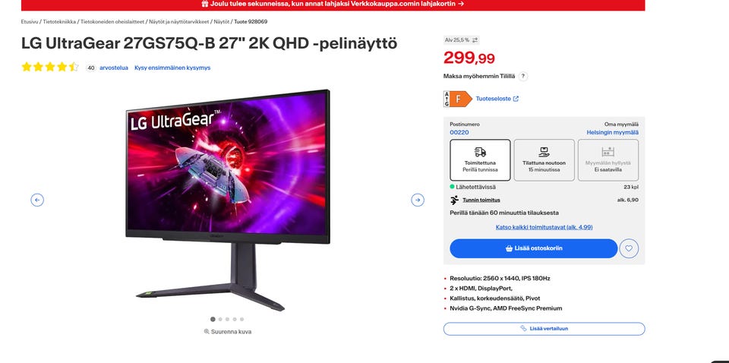
Task: Select the Tilattuna noutoon pickup option
Action: tap(544, 160)
